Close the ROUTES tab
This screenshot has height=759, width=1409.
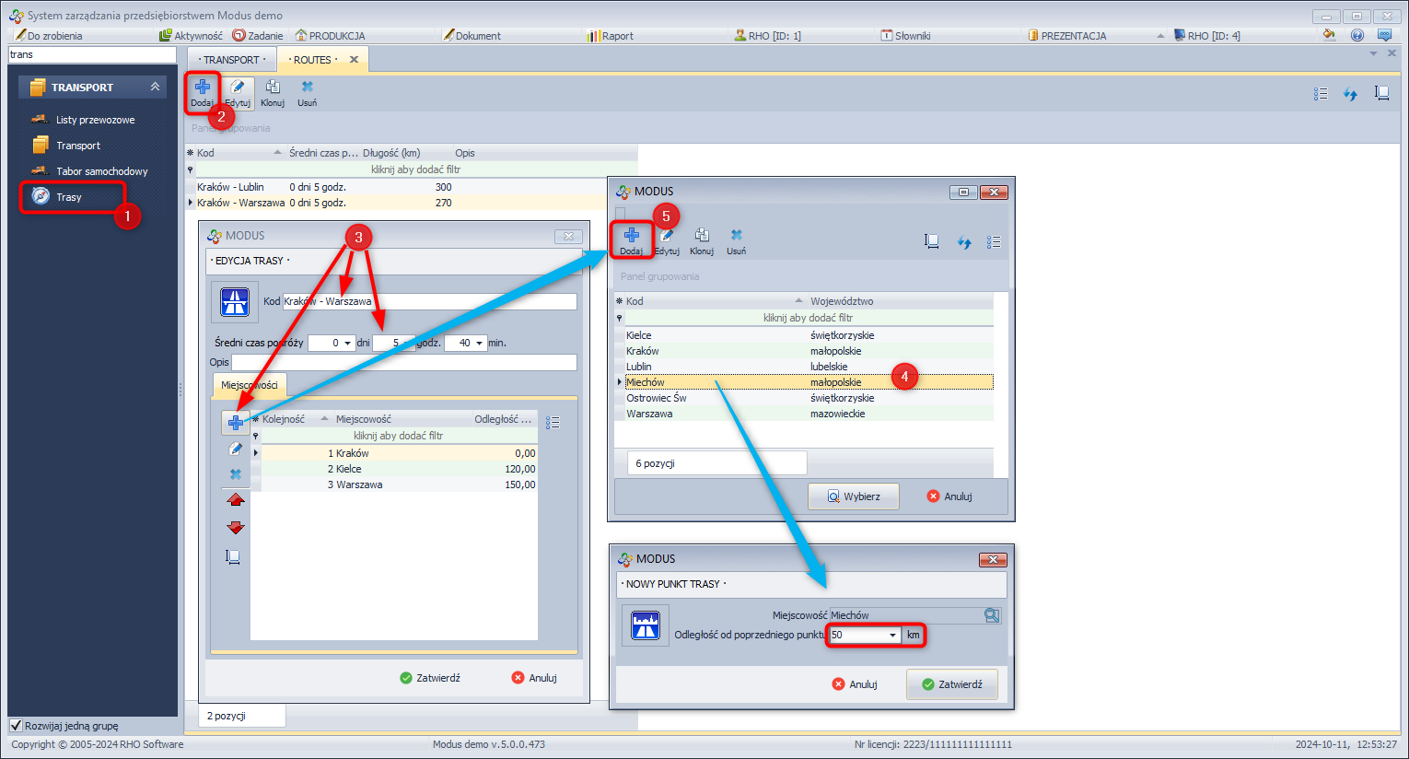point(354,60)
